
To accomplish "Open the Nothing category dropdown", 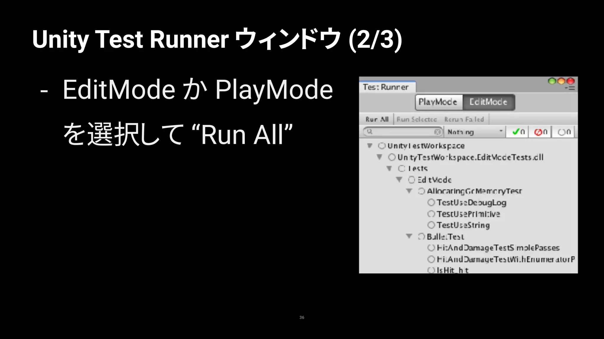I will tap(475, 132).
